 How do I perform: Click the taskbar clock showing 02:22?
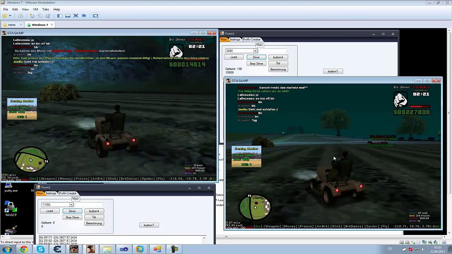point(438,249)
